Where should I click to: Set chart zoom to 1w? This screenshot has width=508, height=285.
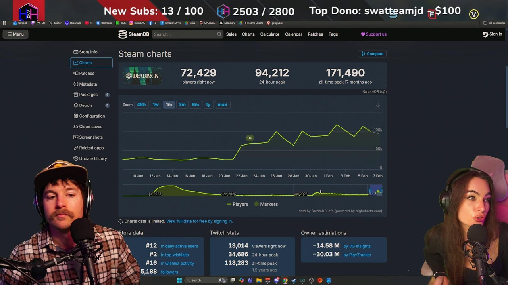[156, 104]
